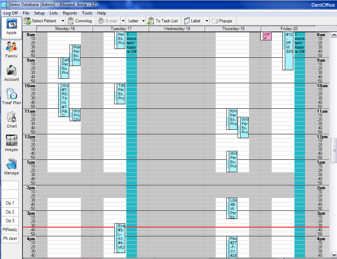Click the Commlog clipboard icon
The image size is (337, 259).
point(71,21)
